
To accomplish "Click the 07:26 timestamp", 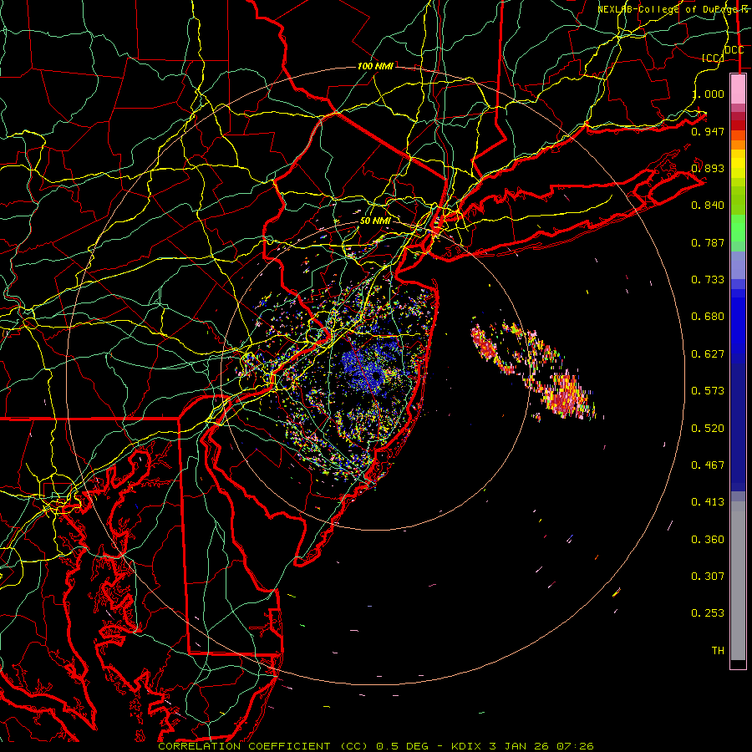I will (575, 746).
